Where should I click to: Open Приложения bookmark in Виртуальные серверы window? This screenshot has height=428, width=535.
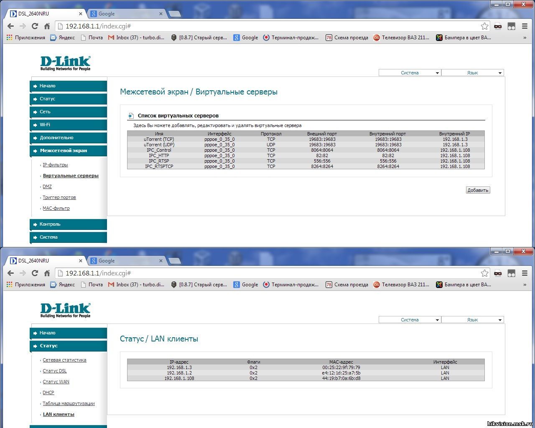(x=26, y=38)
